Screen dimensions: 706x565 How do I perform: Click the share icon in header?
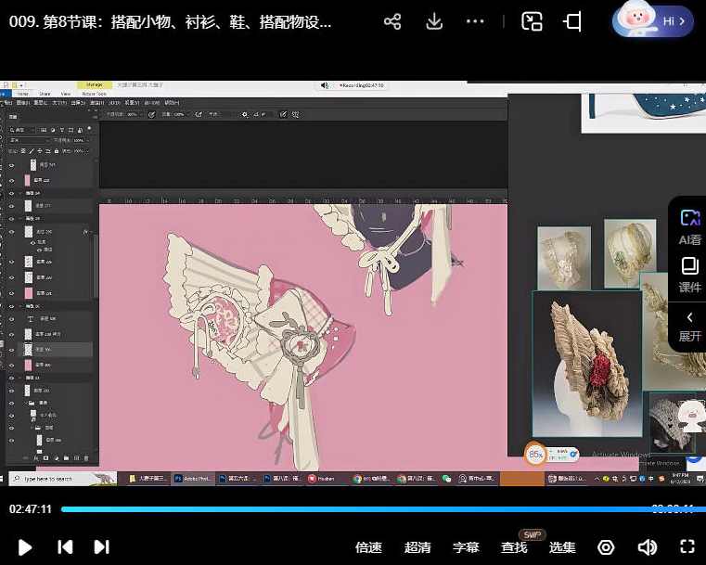point(392,21)
